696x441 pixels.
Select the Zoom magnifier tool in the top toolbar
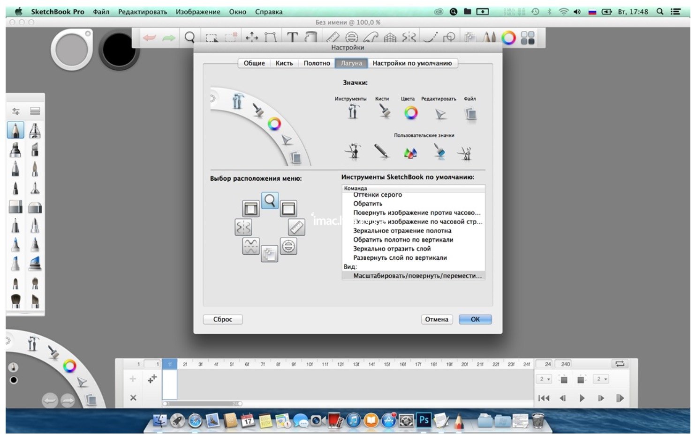pyautogui.click(x=189, y=37)
